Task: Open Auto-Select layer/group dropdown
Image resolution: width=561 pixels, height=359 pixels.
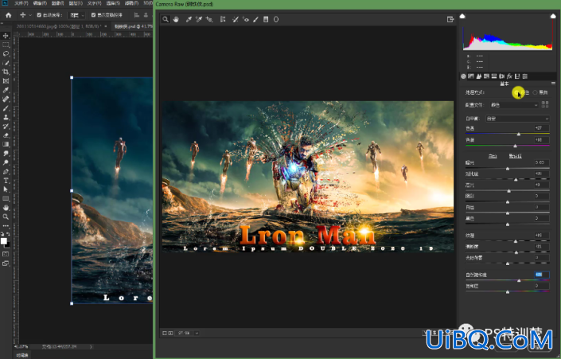Action: pyautogui.click(x=77, y=15)
